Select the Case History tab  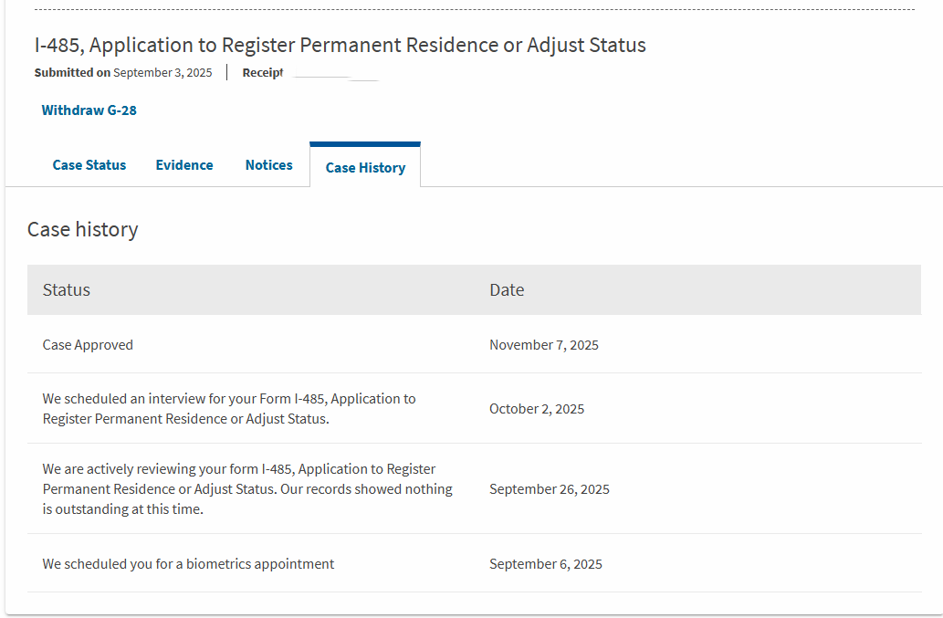[x=365, y=168]
